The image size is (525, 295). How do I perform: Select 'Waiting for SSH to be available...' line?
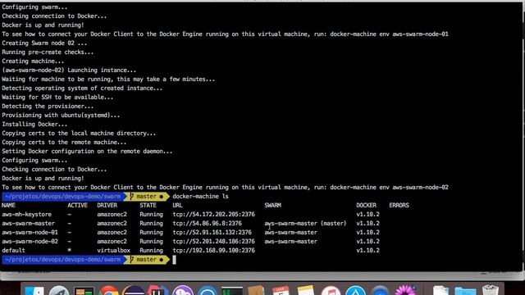tap(57, 98)
